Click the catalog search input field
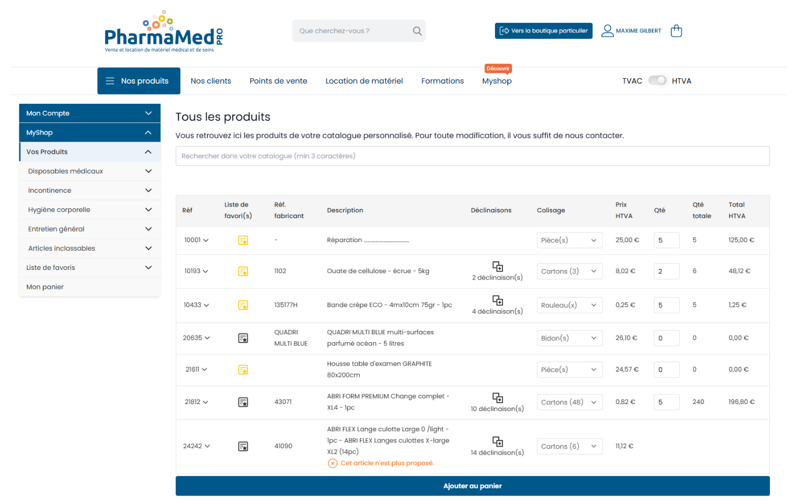 pos(472,155)
